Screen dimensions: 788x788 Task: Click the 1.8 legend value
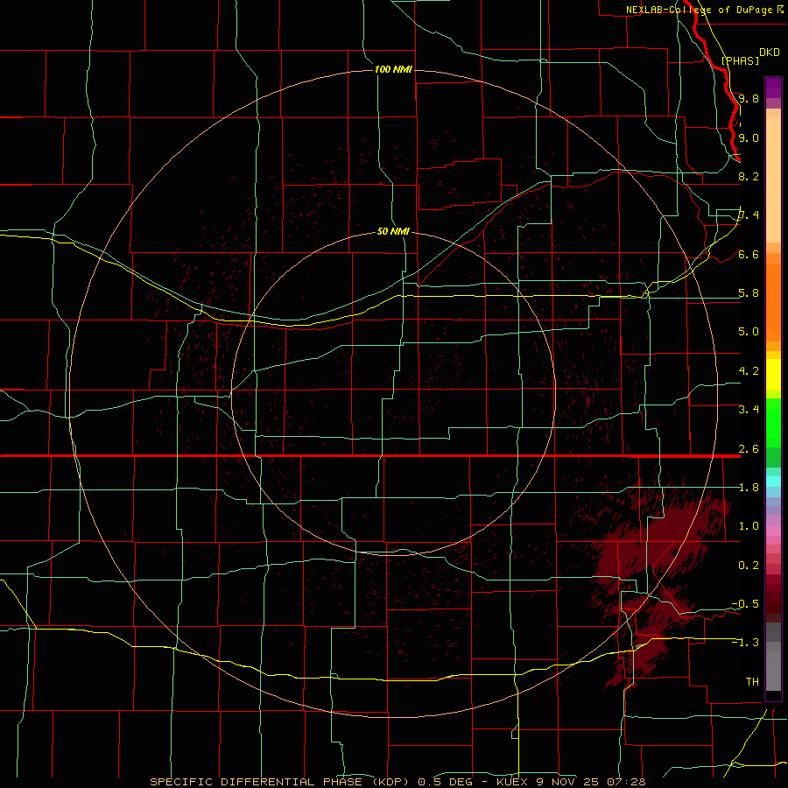pos(749,488)
